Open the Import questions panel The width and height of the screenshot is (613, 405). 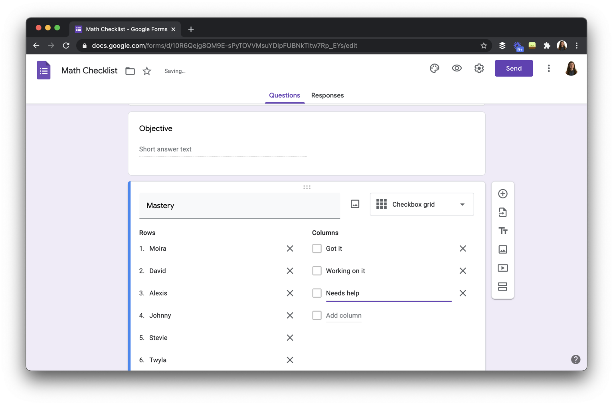(503, 212)
